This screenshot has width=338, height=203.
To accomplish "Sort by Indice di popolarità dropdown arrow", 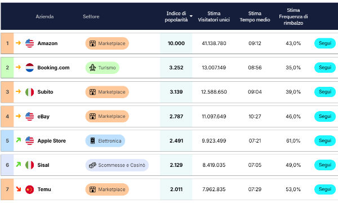I will coord(191,16).
